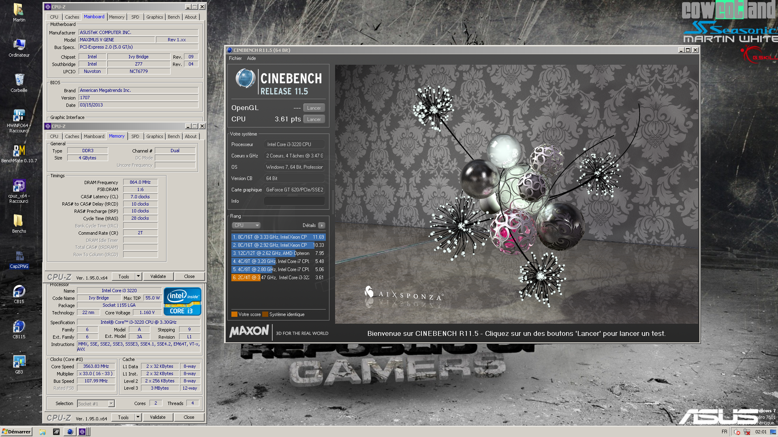
Task: Launch the cpuz_x64 shortcut icon
Action: 19,186
